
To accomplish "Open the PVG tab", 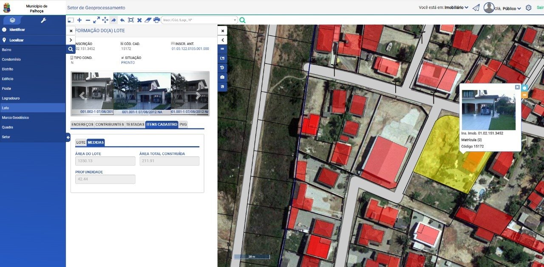I will pos(183,125).
